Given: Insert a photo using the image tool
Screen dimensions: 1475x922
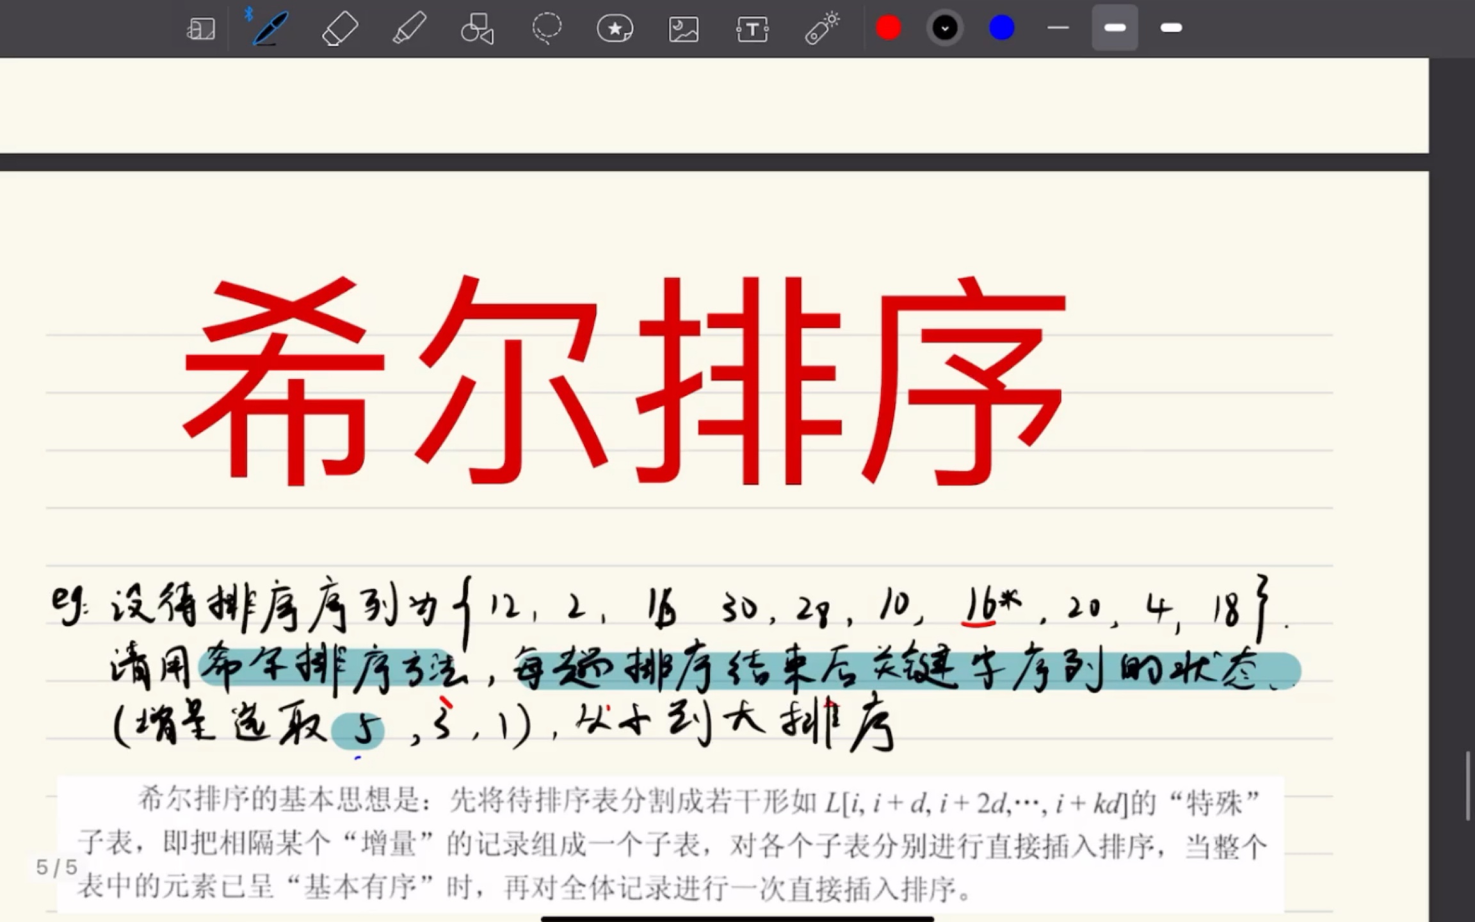Looking at the screenshot, I should click(x=683, y=28).
